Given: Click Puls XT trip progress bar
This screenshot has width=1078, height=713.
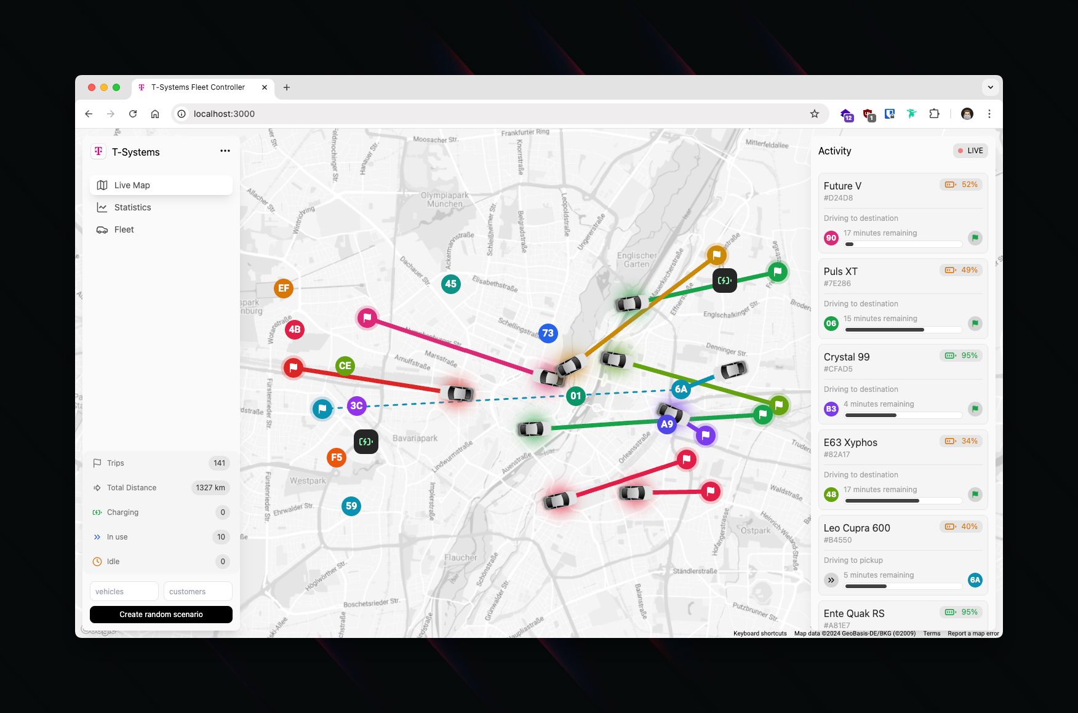Looking at the screenshot, I should [903, 330].
